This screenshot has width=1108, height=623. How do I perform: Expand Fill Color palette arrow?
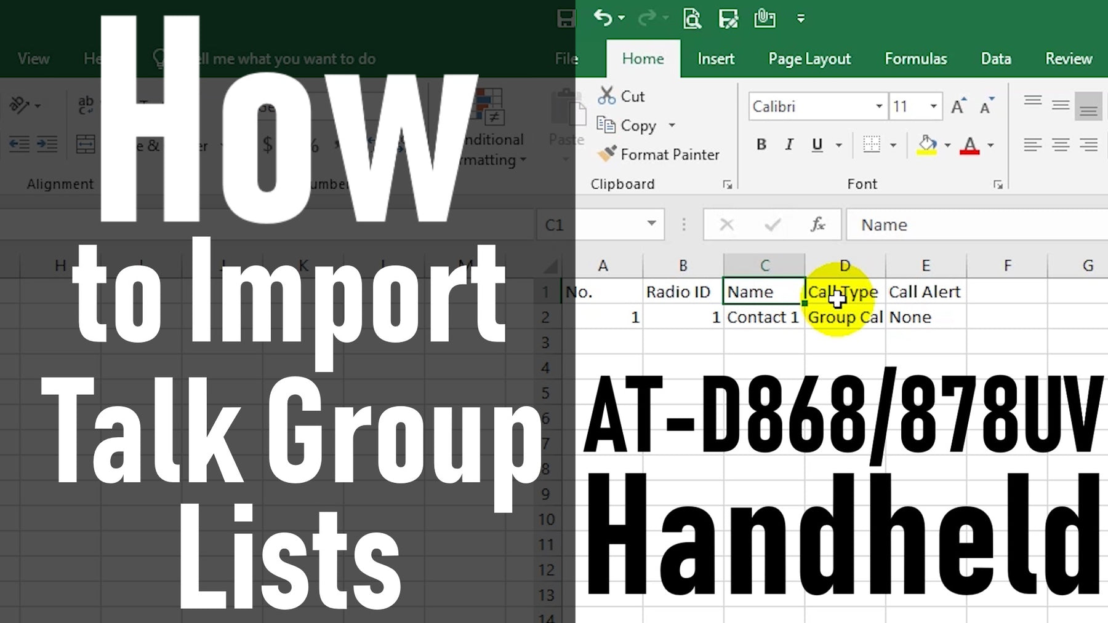pos(947,145)
